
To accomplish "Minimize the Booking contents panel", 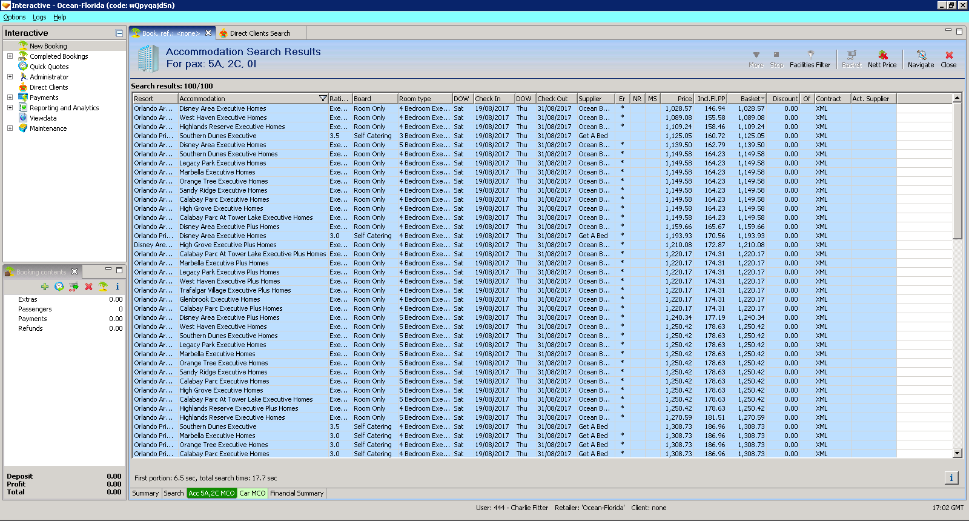I will pos(108,269).
